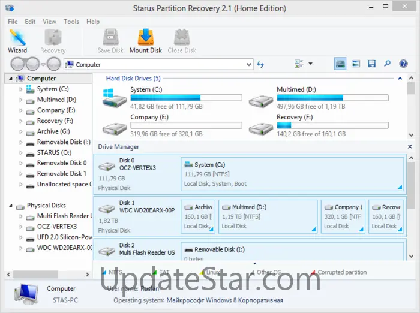Collapse the Hard Disk Drives group
420x313 pixels.
coord(400,79)
